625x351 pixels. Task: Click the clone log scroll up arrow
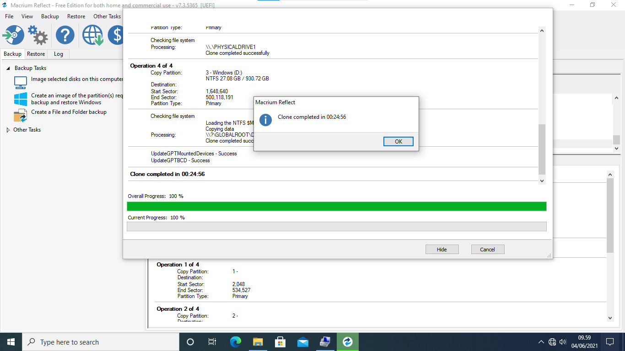click(x=542, y=31)
